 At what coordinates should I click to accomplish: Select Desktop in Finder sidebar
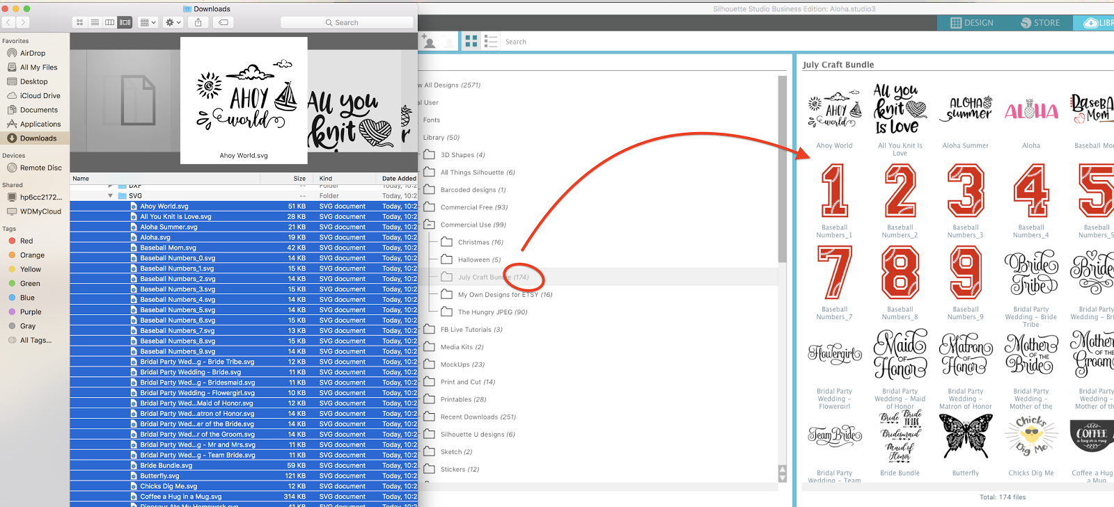tap(33, 81)
